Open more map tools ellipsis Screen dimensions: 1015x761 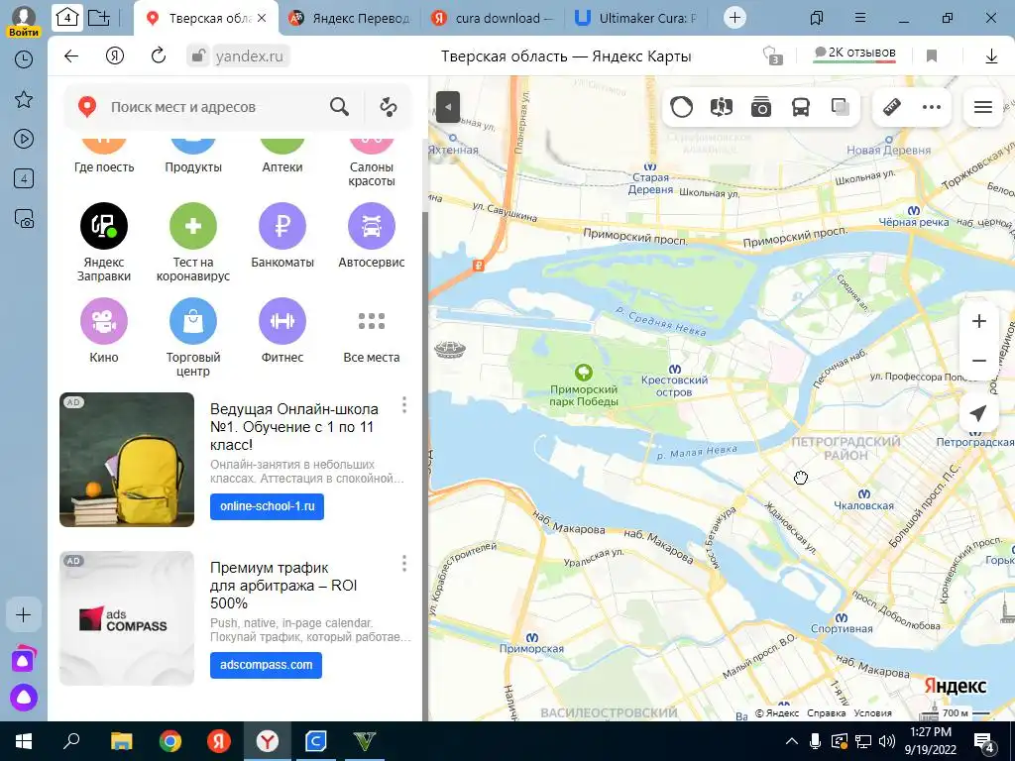932,107
